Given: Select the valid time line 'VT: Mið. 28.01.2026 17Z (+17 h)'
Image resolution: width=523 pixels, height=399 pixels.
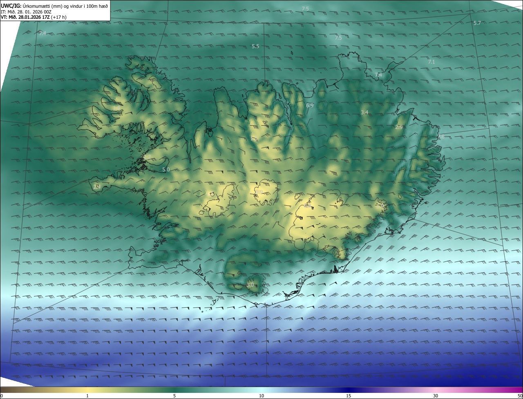Looking at the screenshot, I should (x=34, y=17).
